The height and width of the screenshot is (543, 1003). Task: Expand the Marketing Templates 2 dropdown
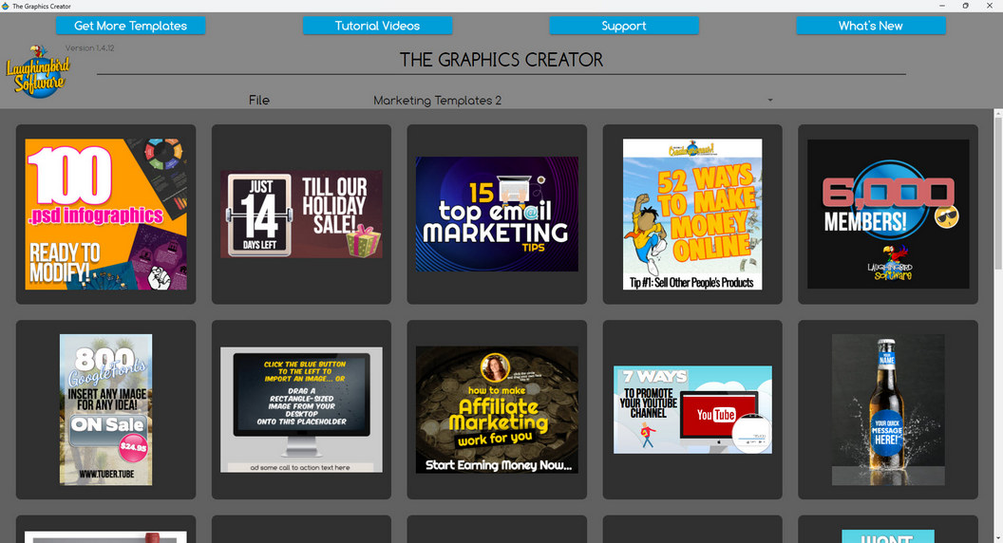(769, 101)
